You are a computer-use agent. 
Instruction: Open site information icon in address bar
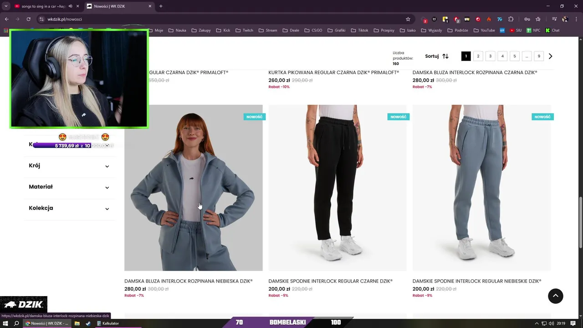point(41,19)
